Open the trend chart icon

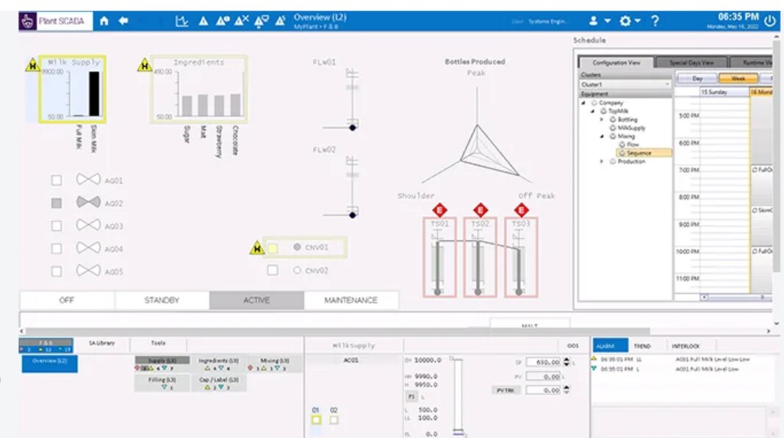pyautogui.click(x=182, y=21)
